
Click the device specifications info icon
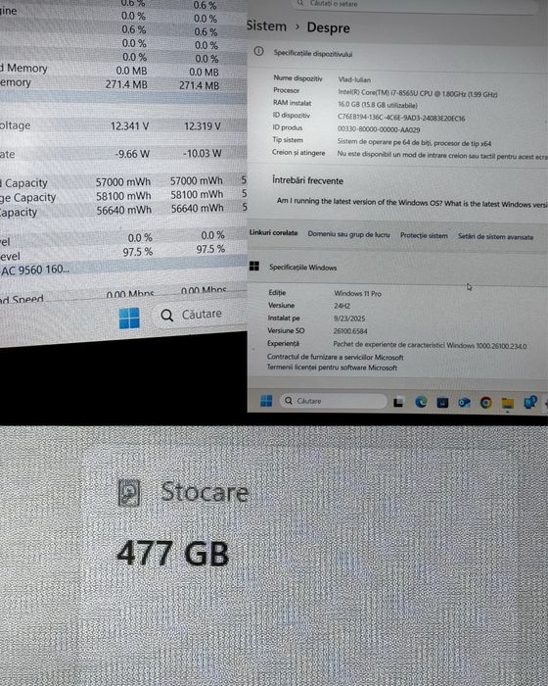click(258, 52)
